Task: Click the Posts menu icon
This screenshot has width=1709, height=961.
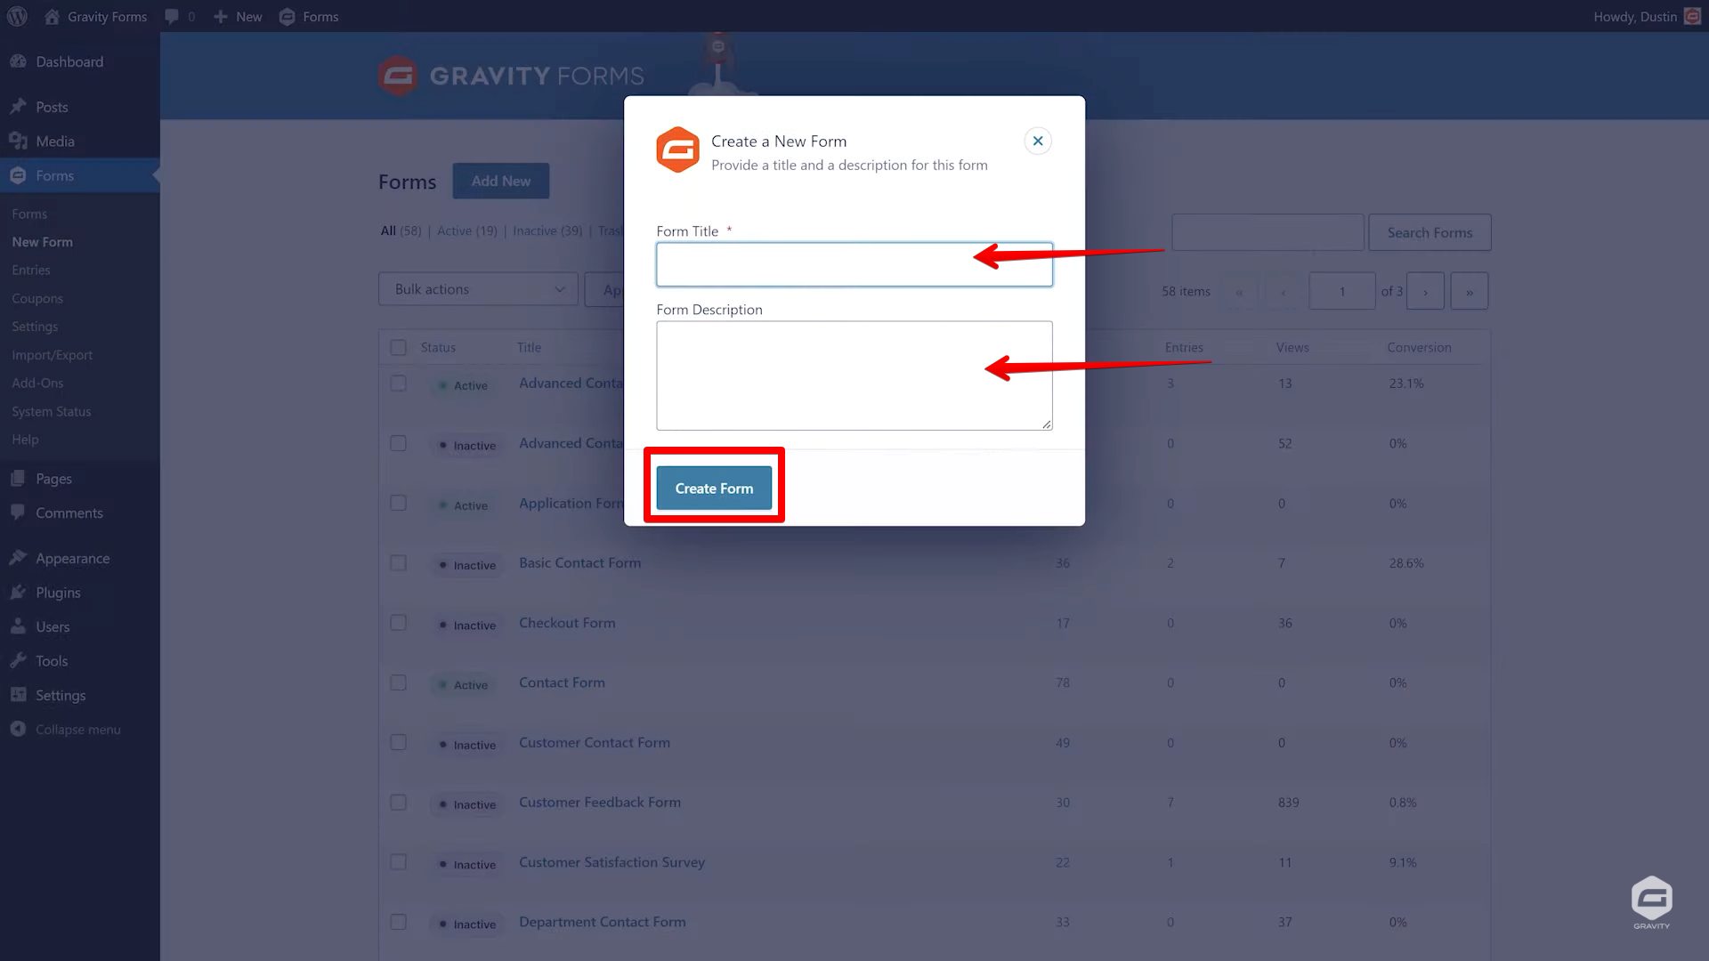Action: tap(18, 106)
